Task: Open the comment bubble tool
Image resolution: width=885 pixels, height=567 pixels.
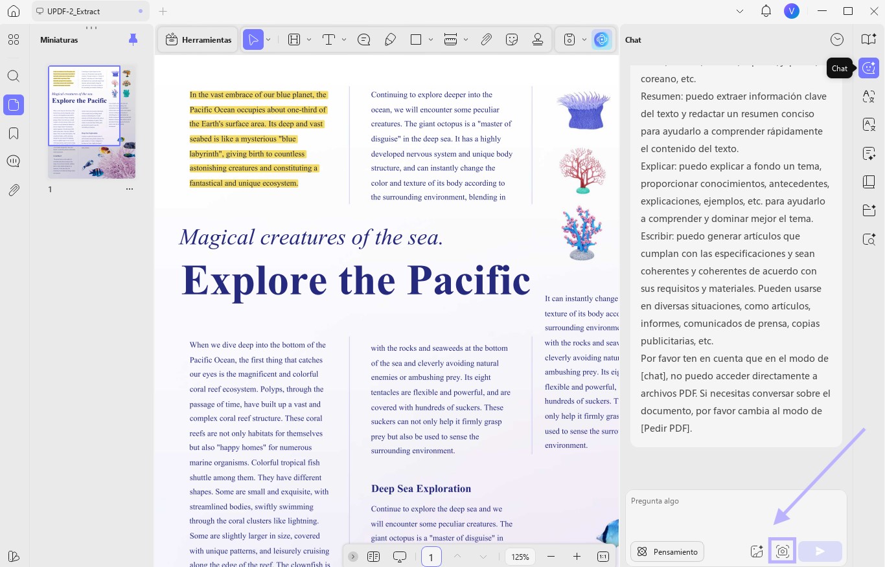Action: 363,40
